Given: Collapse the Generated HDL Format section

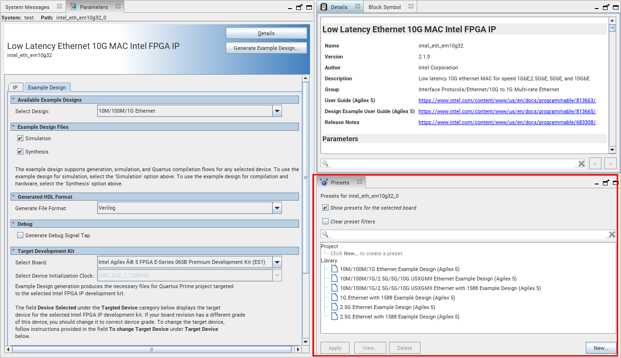Looking at the screenshot, I should tap(13, 196).
